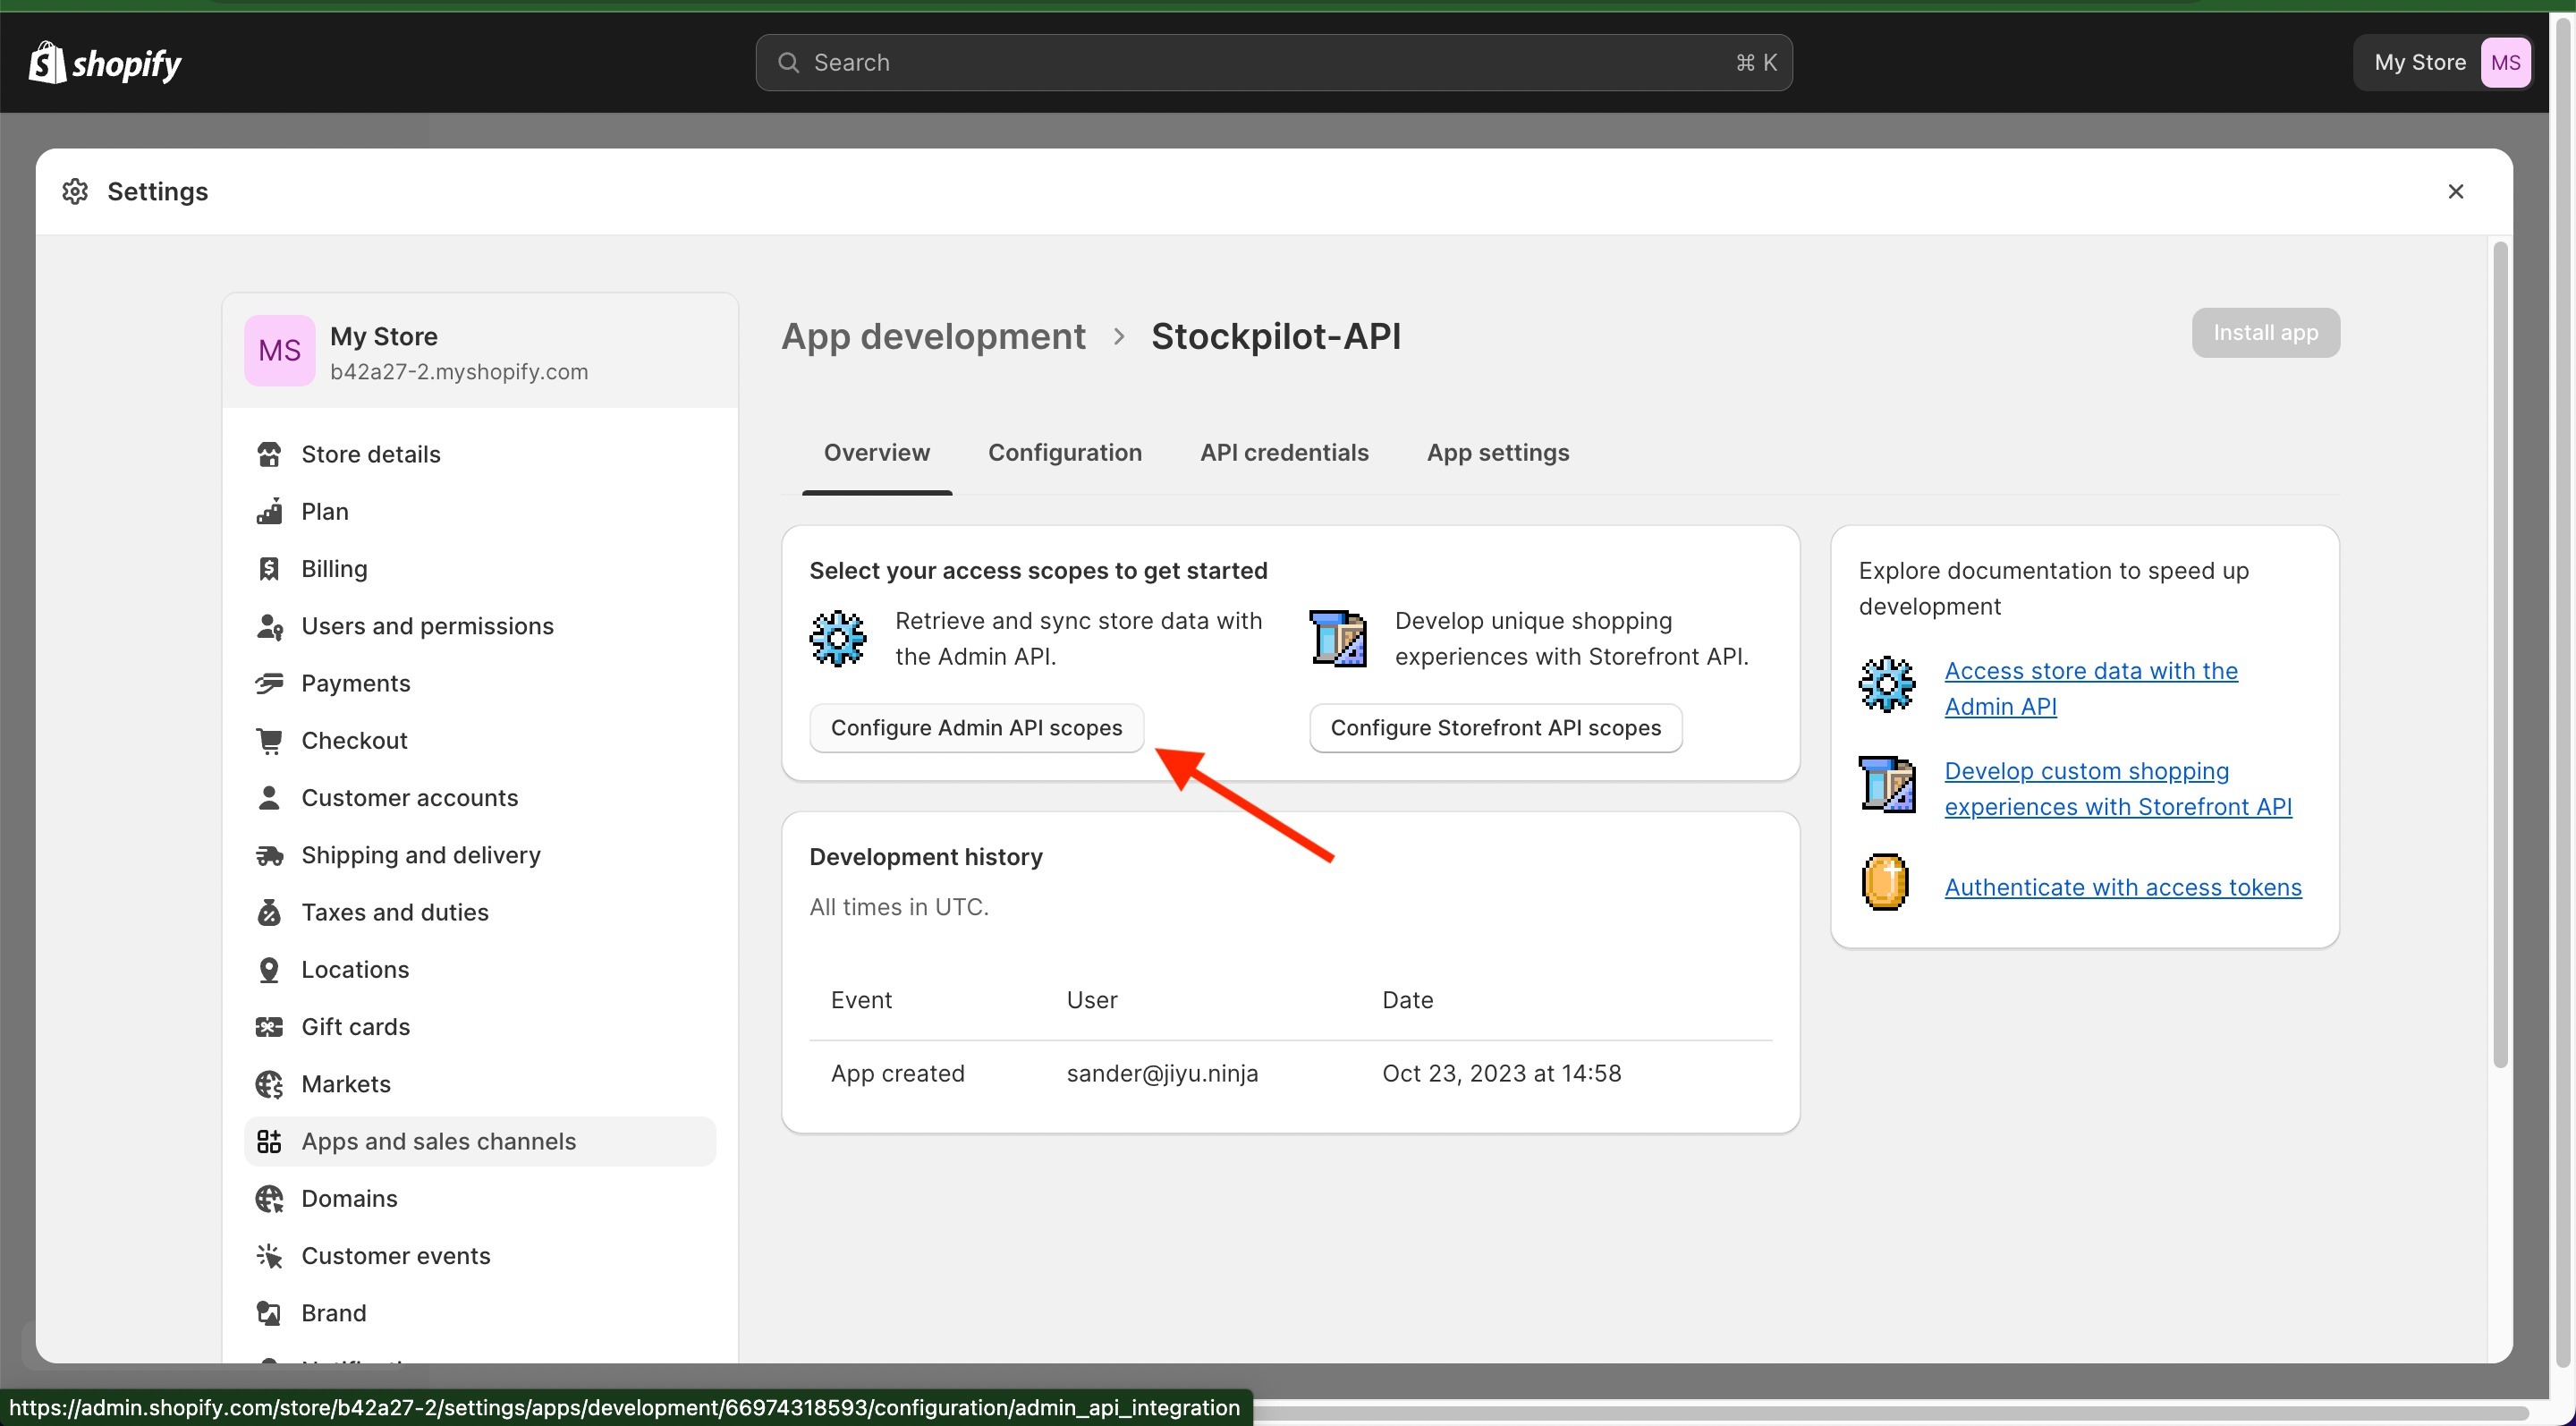Click the Search input field
The width and height of the screenshot is (2576, 1426).
[x=1273, y=63]
